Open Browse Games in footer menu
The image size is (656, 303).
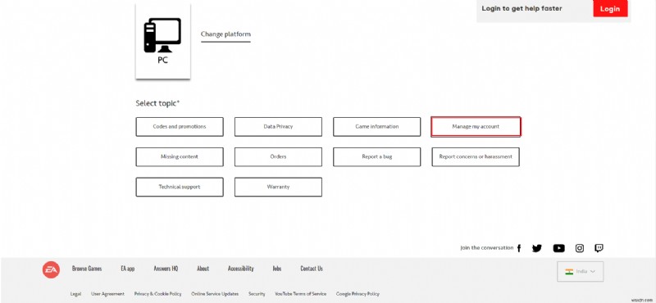point(87,269)
